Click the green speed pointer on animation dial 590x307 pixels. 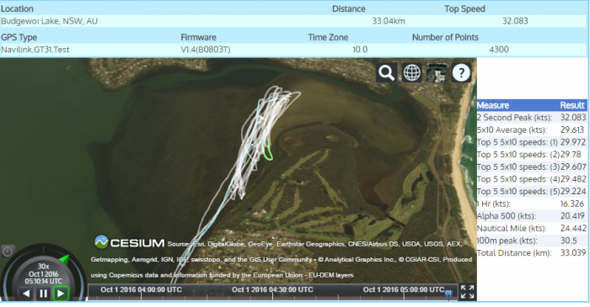pyautogui.click(x=64, y=259)
